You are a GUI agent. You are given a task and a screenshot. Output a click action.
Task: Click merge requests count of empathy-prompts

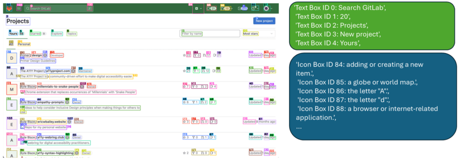204,102
